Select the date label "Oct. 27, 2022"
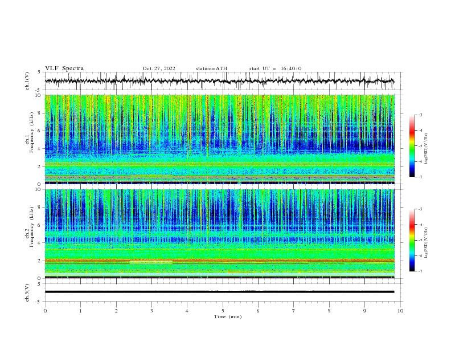 pos(159,68)
